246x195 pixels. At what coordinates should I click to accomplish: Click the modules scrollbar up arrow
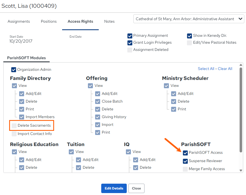coord(241,65)
